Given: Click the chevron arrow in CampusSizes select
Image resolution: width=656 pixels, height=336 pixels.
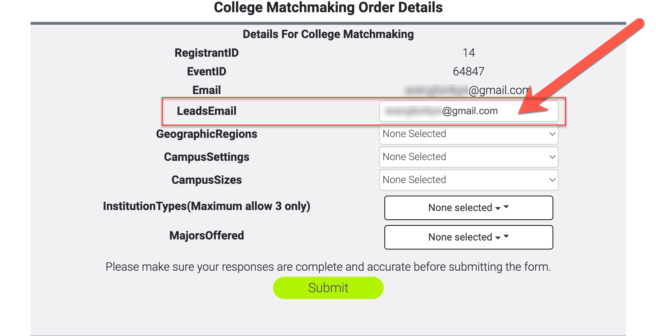Looking at the screenshot, I should point(552,180).
